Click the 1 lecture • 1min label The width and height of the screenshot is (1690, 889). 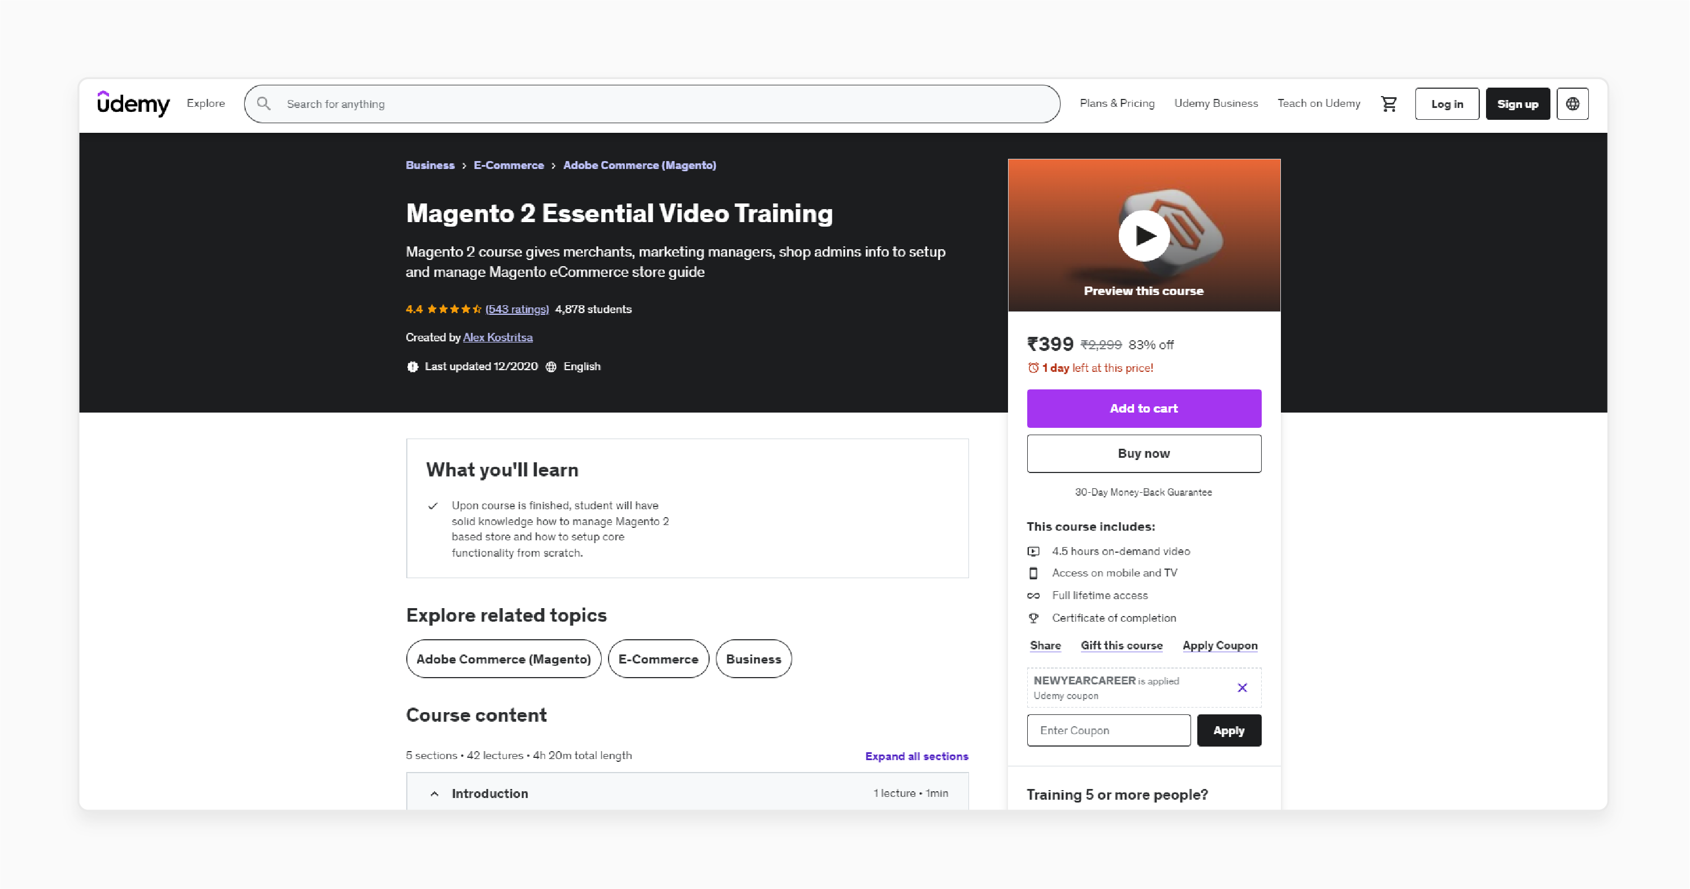coord(911,793)
